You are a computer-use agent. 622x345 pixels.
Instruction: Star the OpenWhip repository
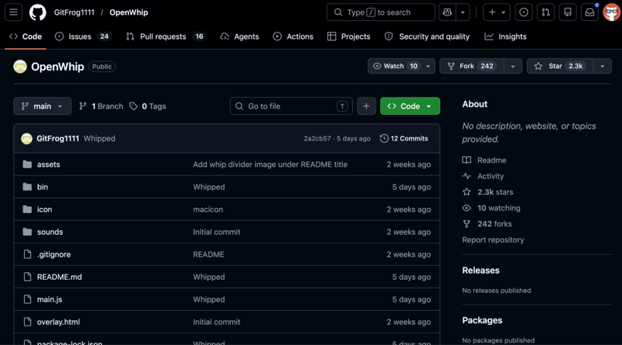pyautogui.click(x=560, y=66)
